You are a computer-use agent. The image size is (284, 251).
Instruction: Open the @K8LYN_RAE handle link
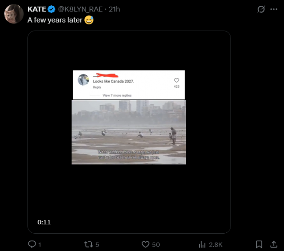click(82, 9)
